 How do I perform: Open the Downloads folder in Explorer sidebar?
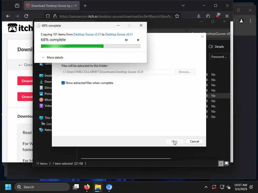46,82
